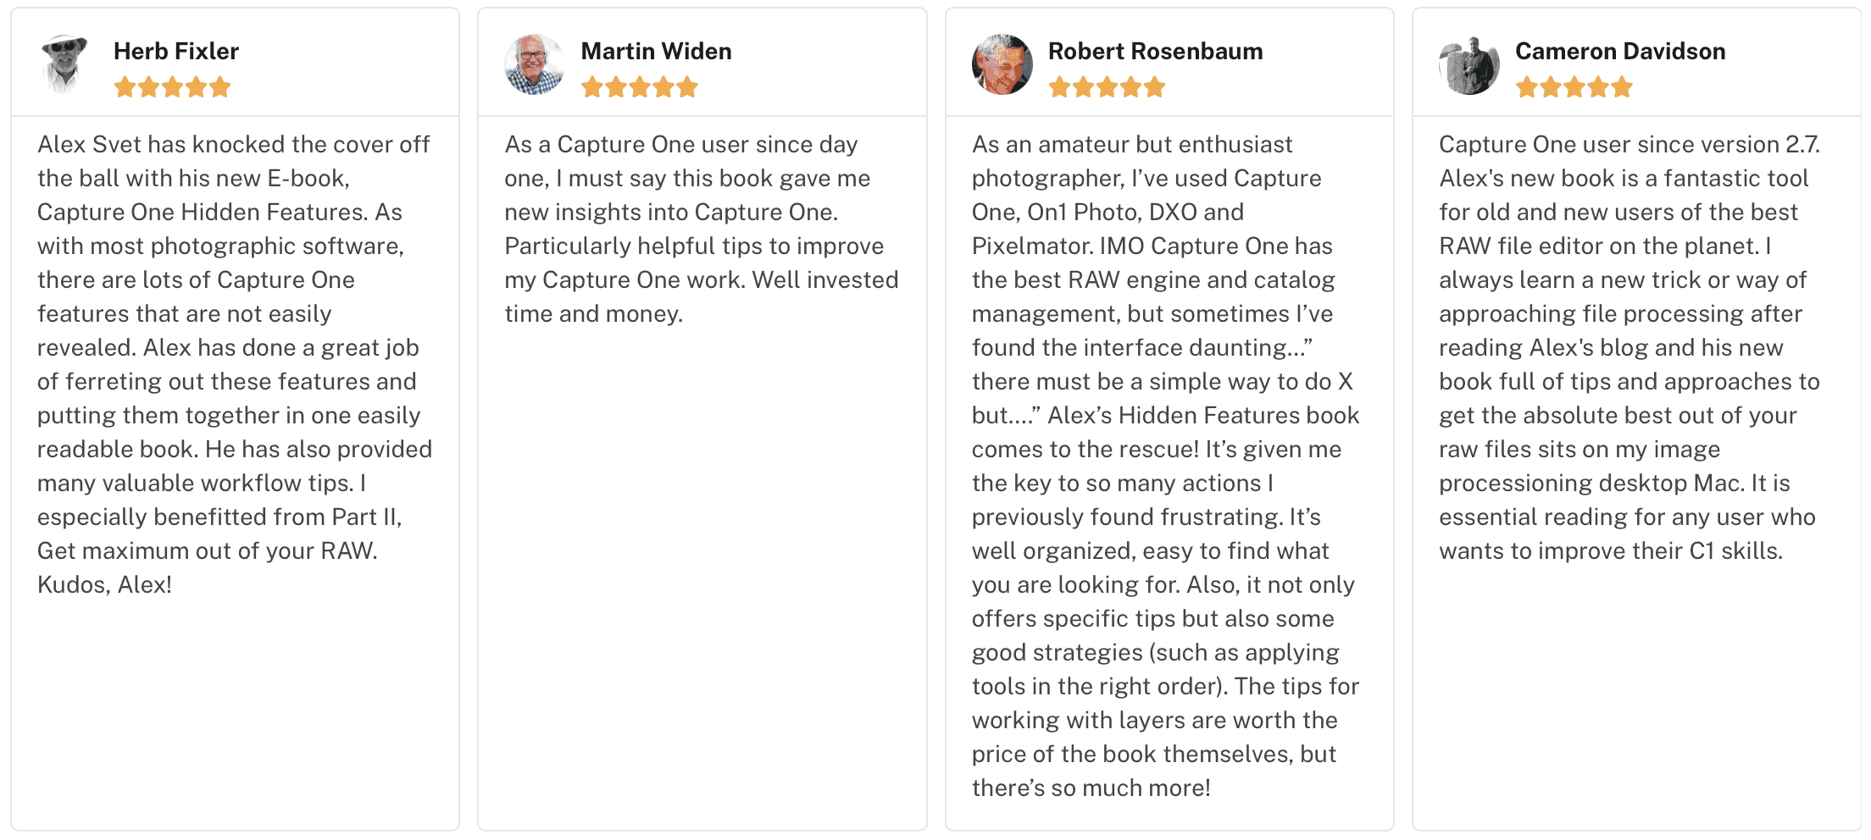Viewport: 1871px width, 840px height.
Task: Click Martin Widen's profile picture
Action: click(x=535, y=64)
